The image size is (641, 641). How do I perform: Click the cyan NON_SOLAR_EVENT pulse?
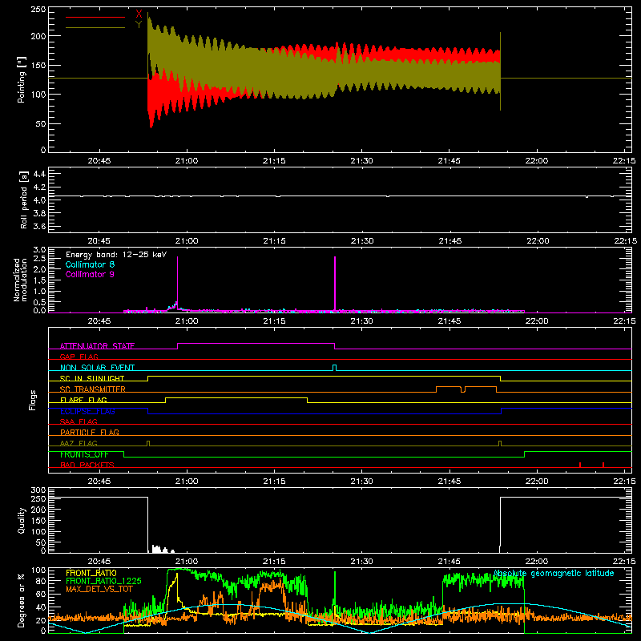pyautogui.click(x=335, y=368)
